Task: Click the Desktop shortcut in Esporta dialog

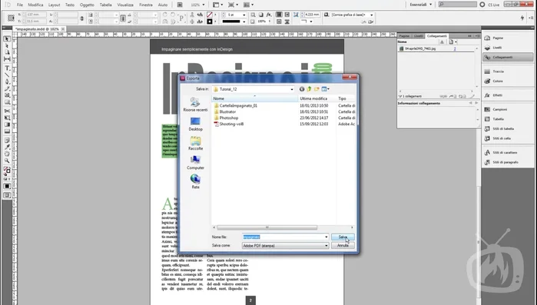Action: [x=195, y=124]
